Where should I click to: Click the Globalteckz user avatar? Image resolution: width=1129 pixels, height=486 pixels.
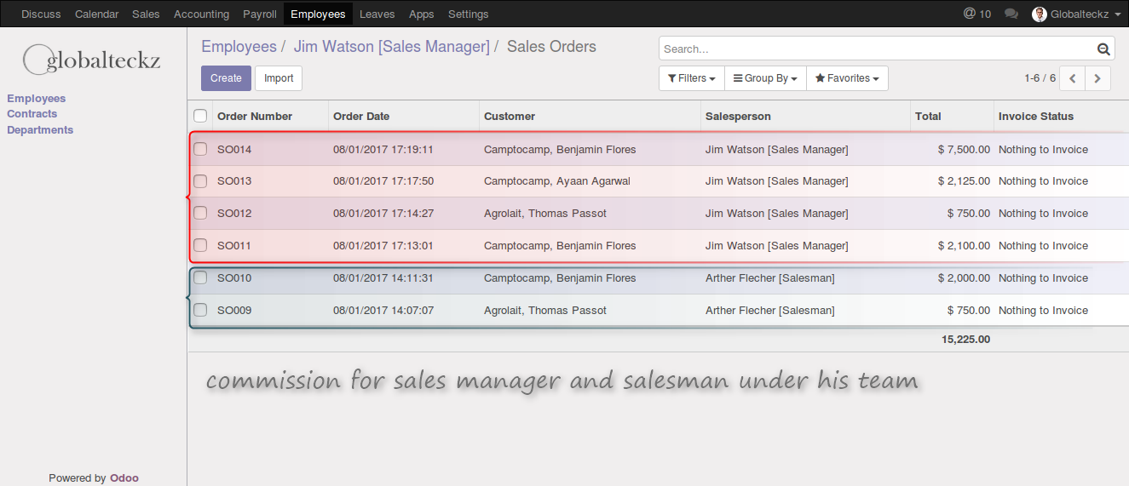tap(1039, 14)
